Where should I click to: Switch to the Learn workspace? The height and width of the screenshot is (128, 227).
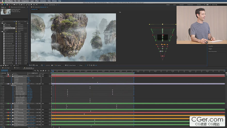[175, 5]
